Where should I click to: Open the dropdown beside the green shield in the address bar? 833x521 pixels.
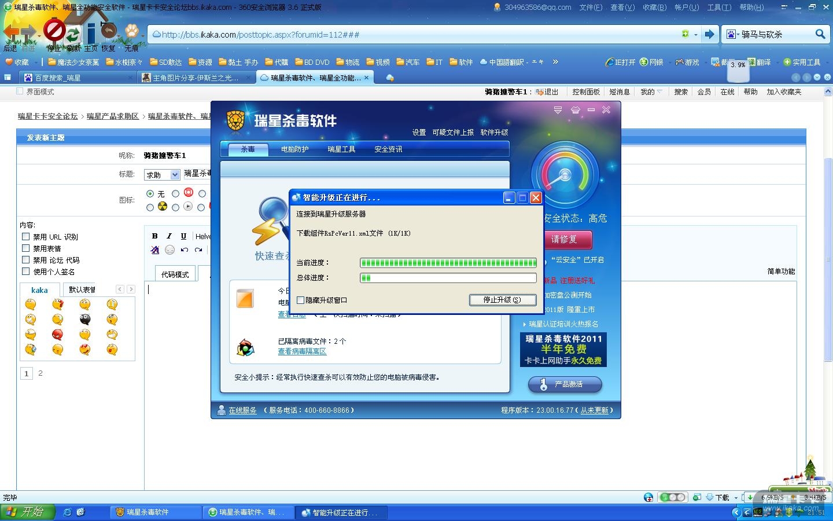(696, 35)
